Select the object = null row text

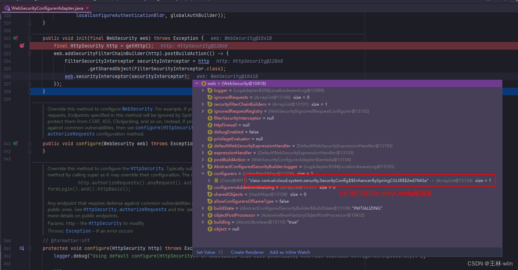pyautogui.click(x=226, y=229)
